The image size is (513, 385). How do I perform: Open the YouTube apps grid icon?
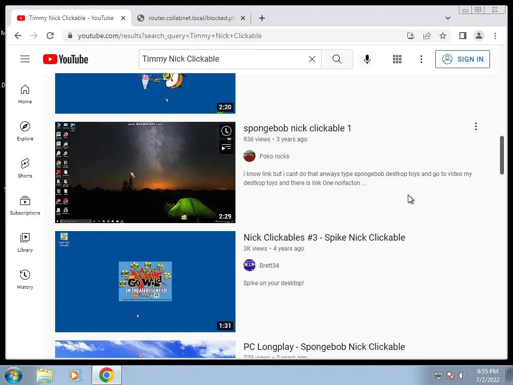coord(397,59)
